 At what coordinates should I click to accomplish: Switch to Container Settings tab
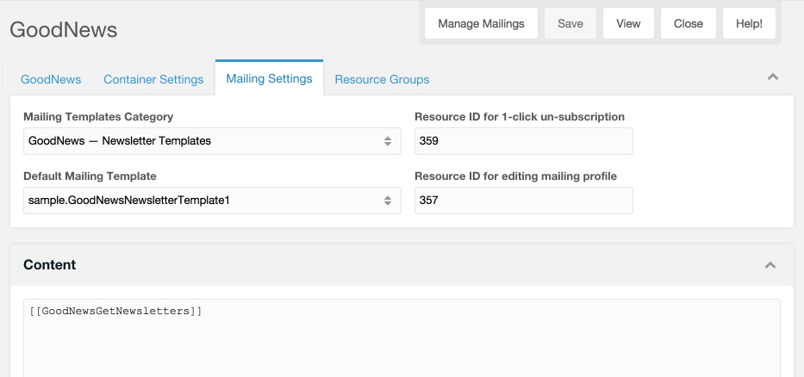click(153, 79)
